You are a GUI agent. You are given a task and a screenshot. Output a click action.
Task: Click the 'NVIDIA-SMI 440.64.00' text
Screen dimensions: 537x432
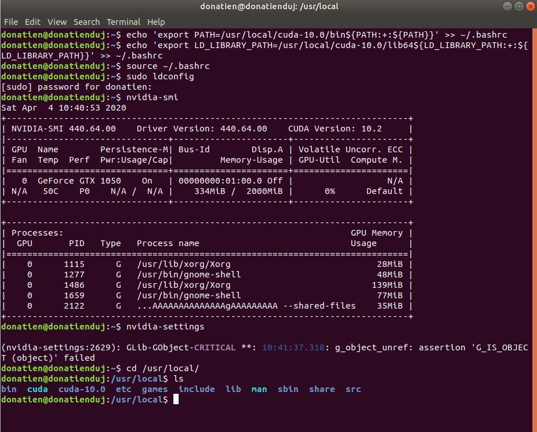click(63, 129)
